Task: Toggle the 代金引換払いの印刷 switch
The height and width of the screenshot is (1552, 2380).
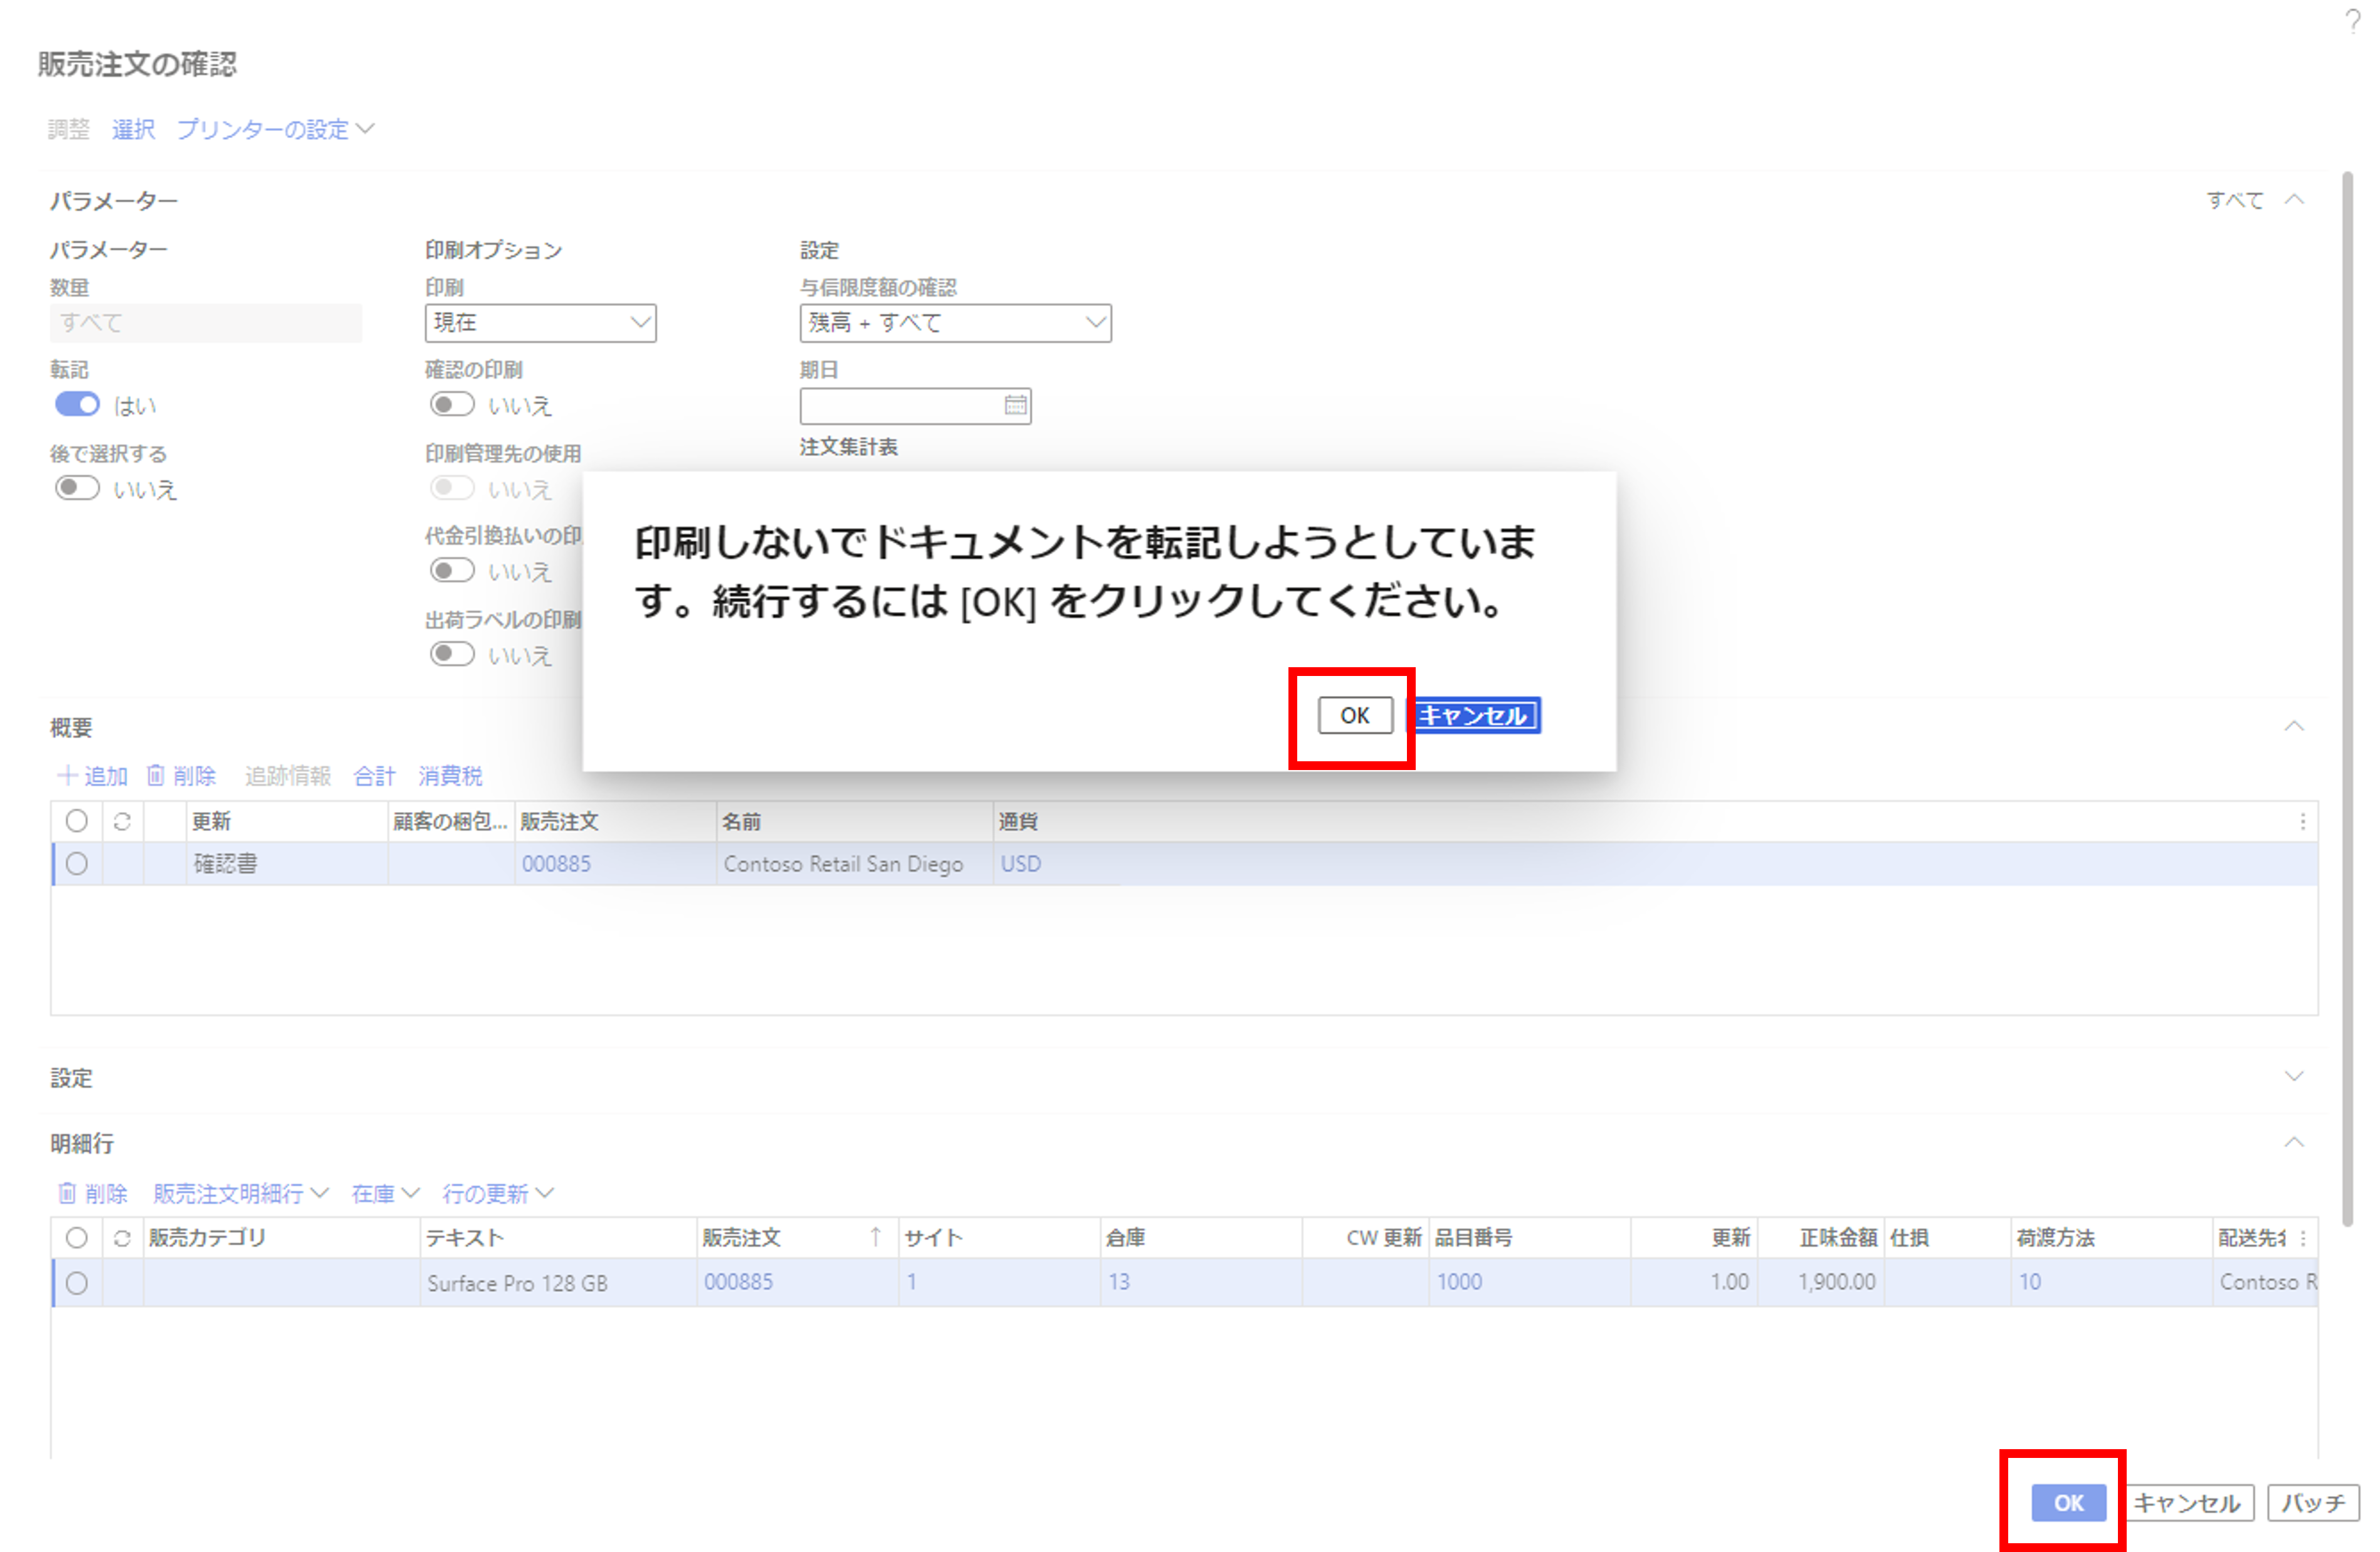Action: (x=452, y=570)
